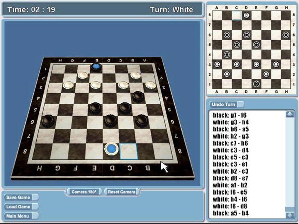Click black checker on E5 of 3D board
The height and width of the screenshot is (224, 299).
(x=95, y=108)
